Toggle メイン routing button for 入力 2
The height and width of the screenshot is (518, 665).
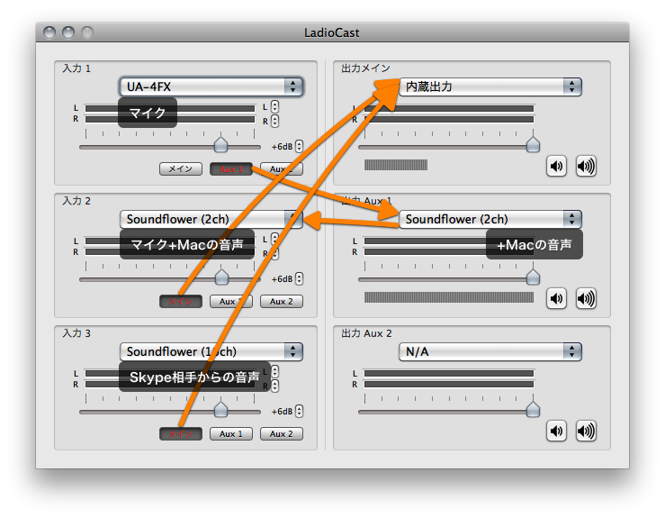click(181, 302)
